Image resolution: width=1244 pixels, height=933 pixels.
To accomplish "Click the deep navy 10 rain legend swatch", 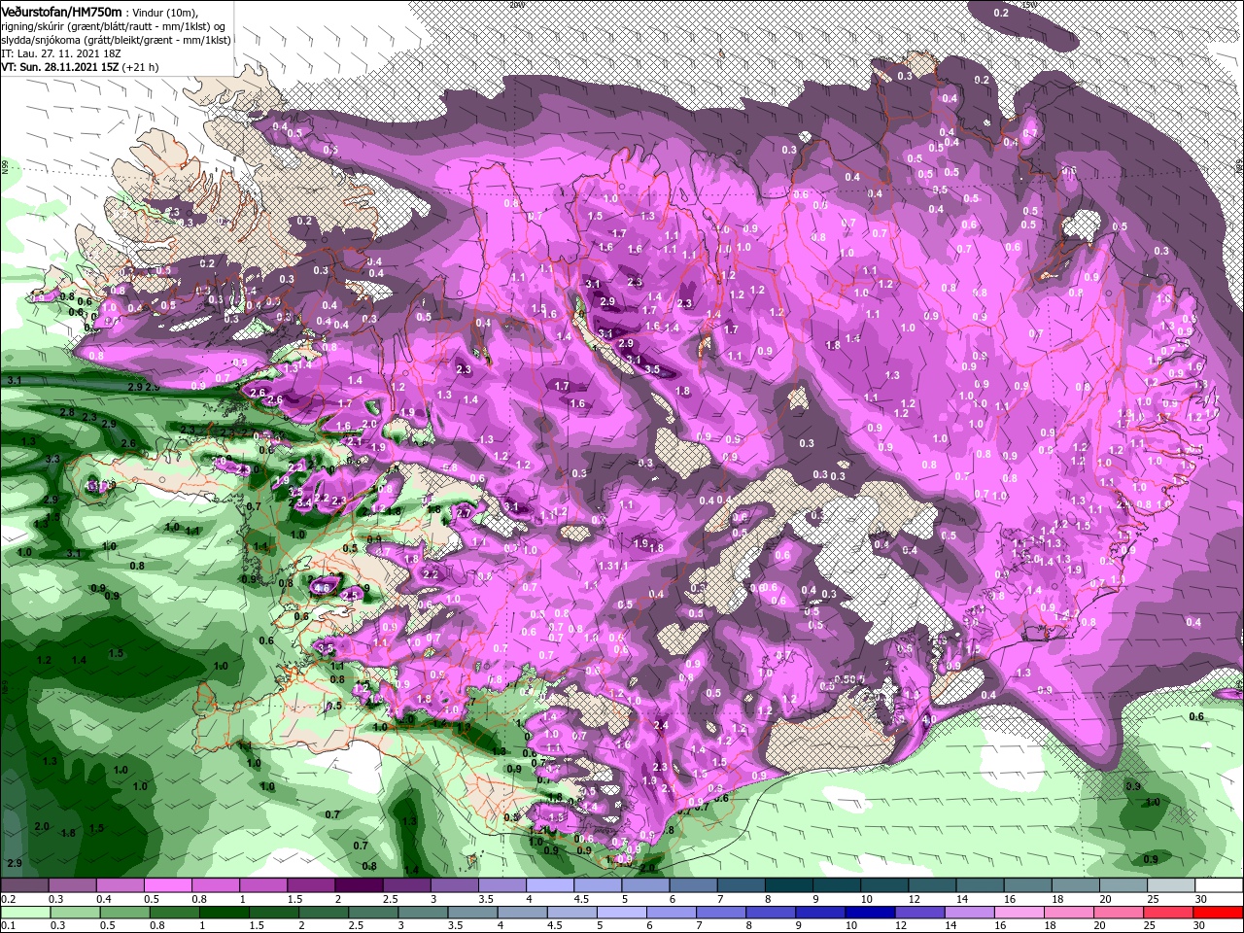I will point(870,914).
